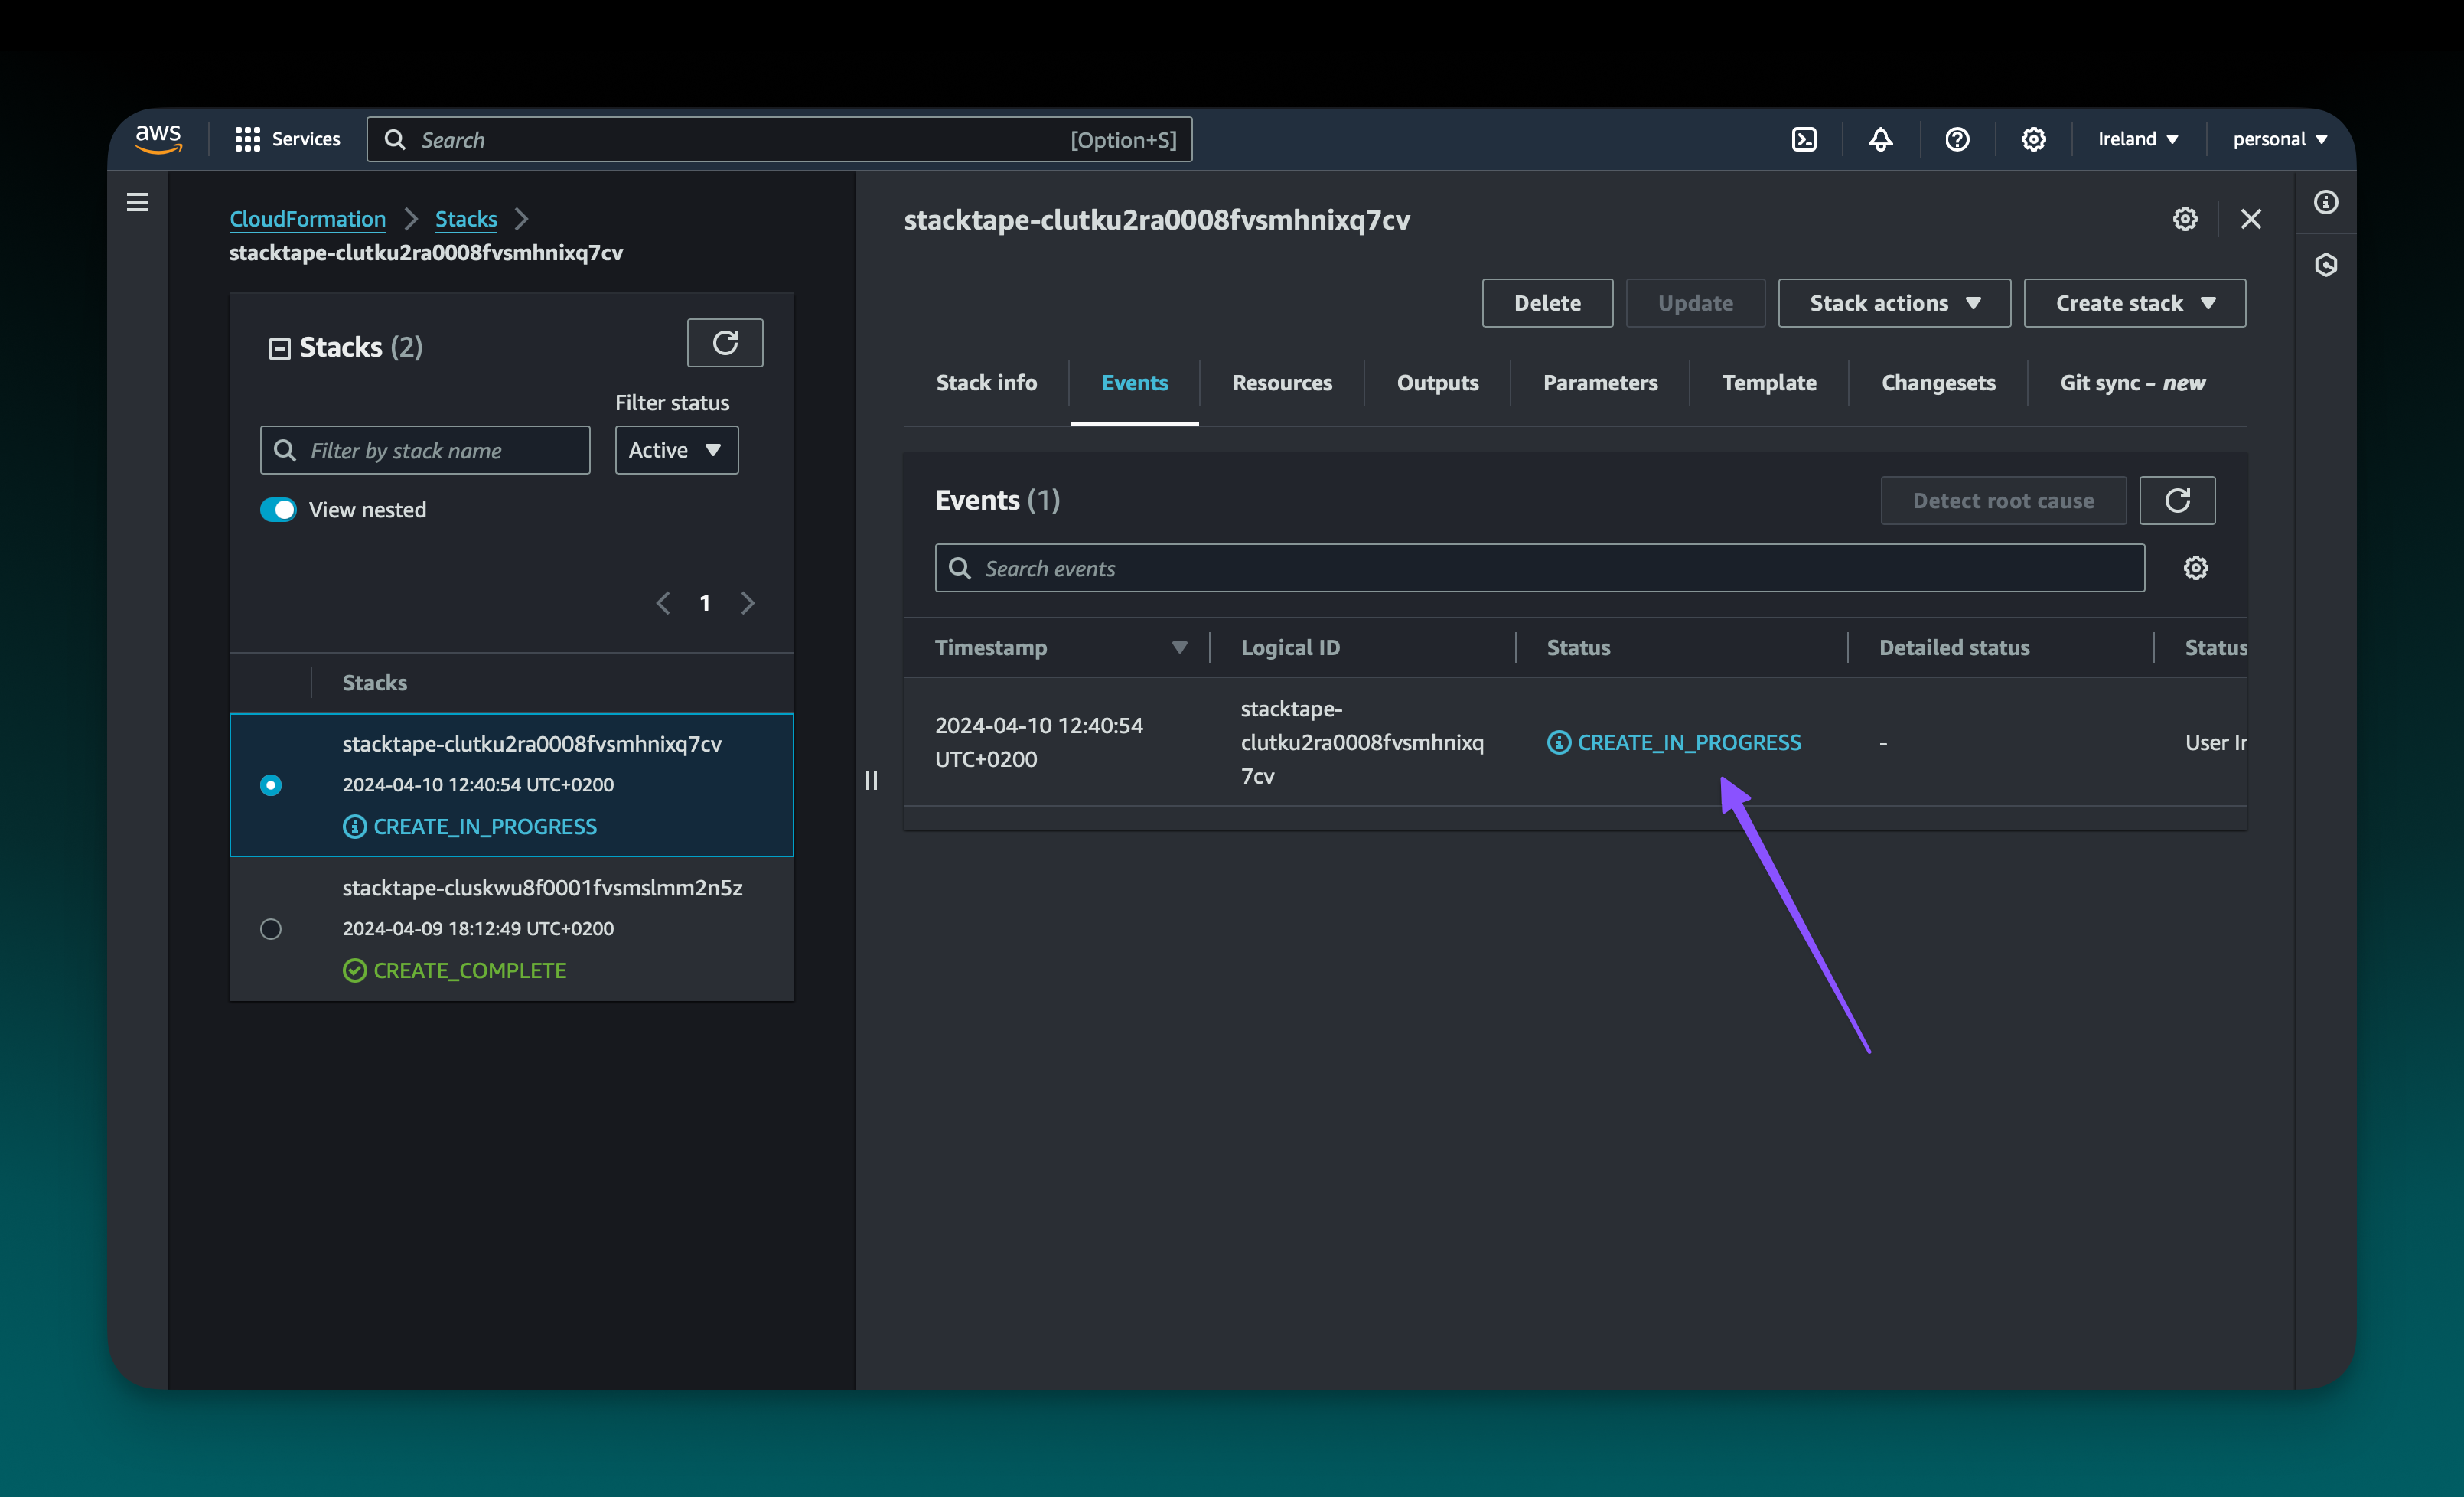2464x1497 pixels.
Task: Close the stack detail panel
Action: 2251,219
